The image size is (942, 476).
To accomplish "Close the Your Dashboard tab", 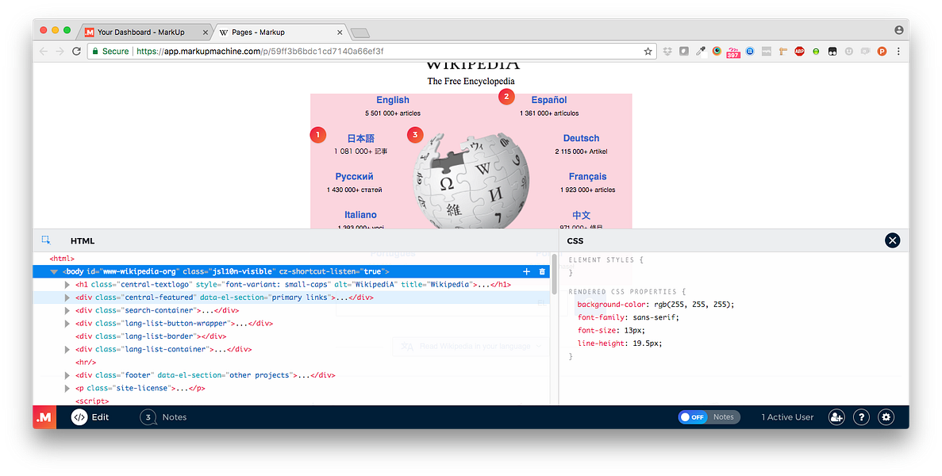I will click(206, 33).
